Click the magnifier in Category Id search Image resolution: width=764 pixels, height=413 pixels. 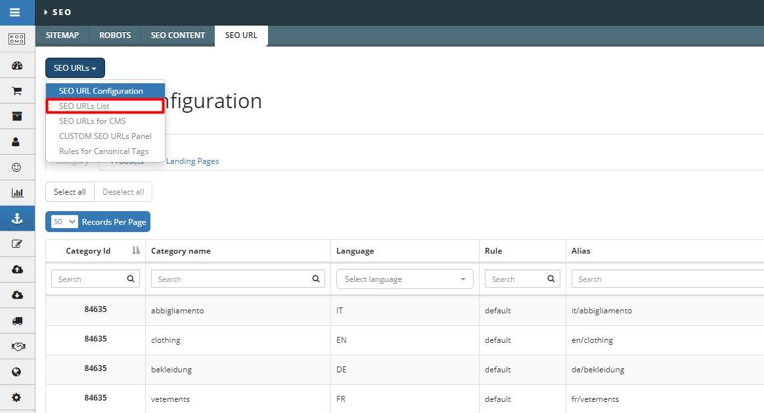pos(131,279)
